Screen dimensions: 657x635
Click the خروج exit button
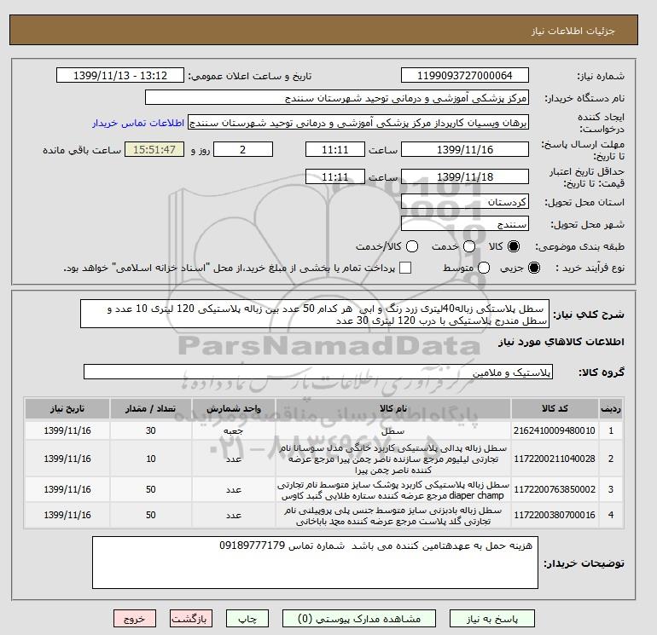click(x=135, y=618)
